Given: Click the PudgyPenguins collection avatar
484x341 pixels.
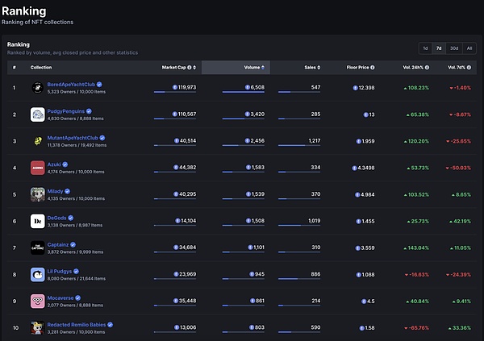Looking at the screenshot, I should 37,114.
